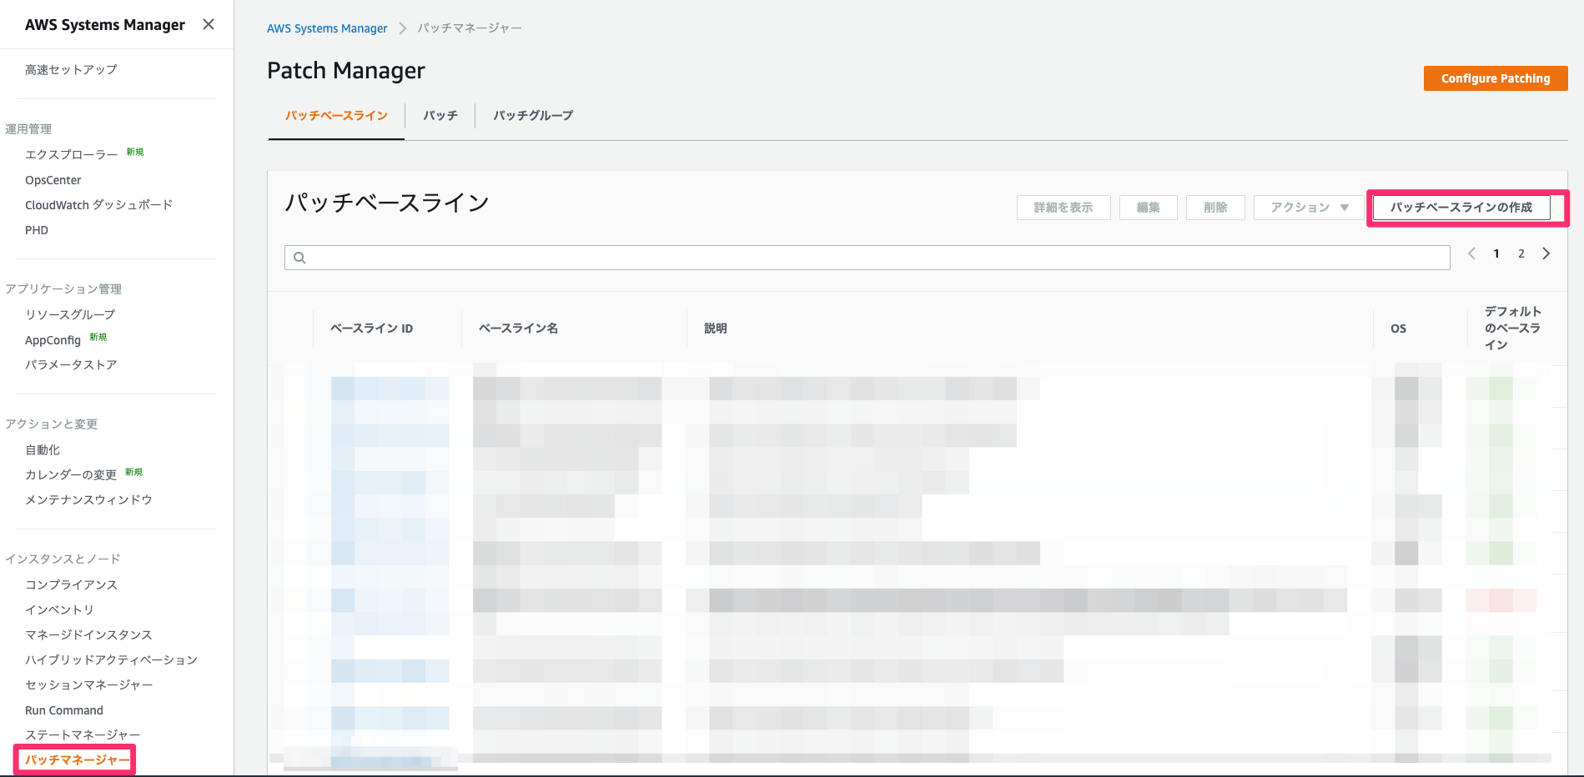Click アクションと変更 section heading
This screenshot has width=1584, height=777.
point(52,424)
